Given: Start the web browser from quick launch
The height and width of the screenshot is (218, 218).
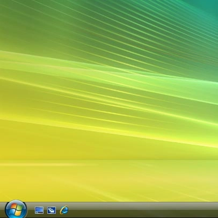Looking at the screenshot, I should [x=64, y=210].
